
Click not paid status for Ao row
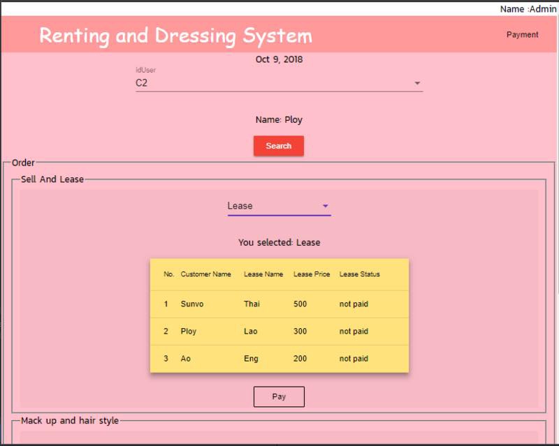354,358
